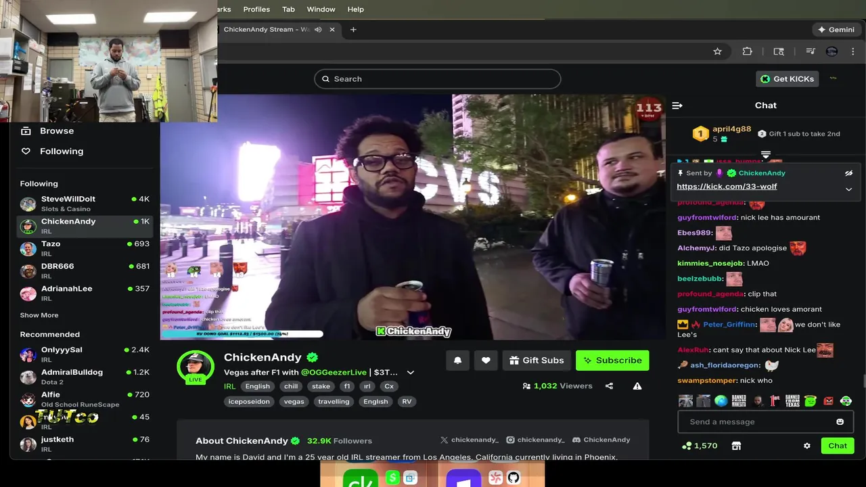
Task: Select AdmiralBulldog in Recommended list
Action: (x=85, y=377)
